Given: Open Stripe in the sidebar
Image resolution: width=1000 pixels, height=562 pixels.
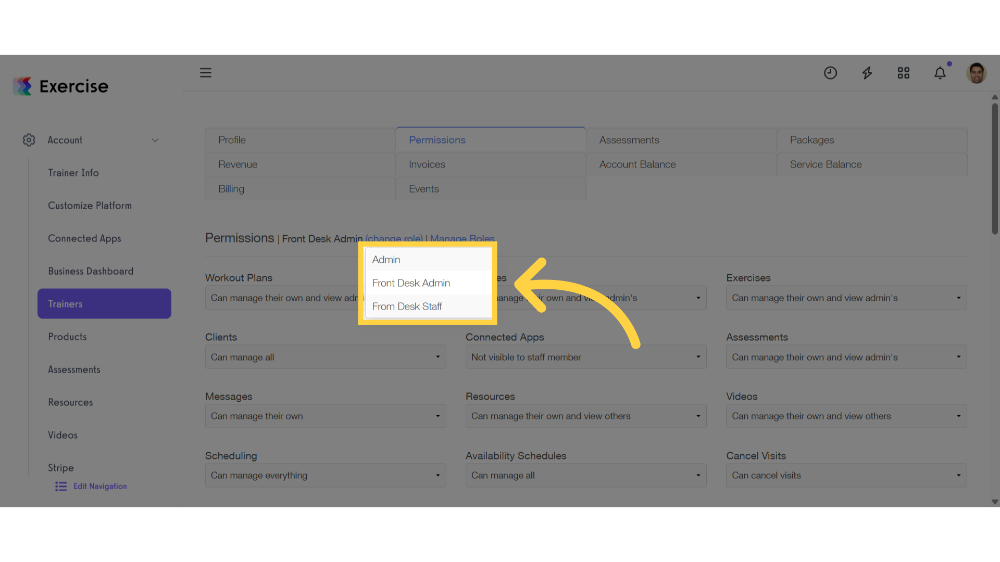Looking at the screenshot, I should point(61,468).
